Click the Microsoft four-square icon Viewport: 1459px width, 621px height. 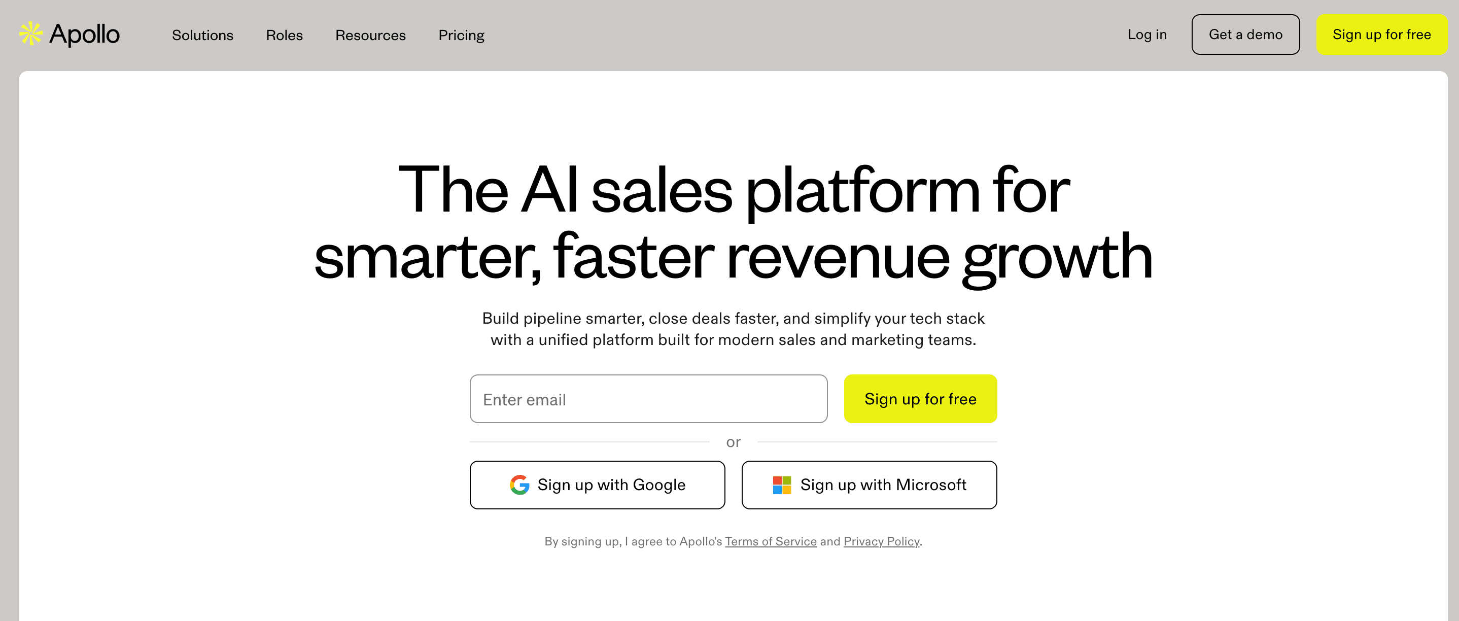(782, 485)
